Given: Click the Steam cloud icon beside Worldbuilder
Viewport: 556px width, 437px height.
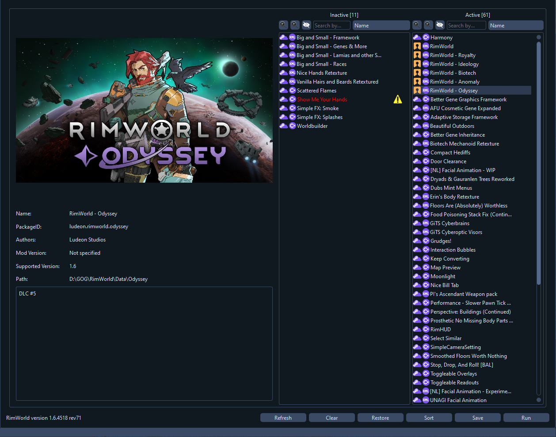Looking at the screenshot, I should click(284, 126).
